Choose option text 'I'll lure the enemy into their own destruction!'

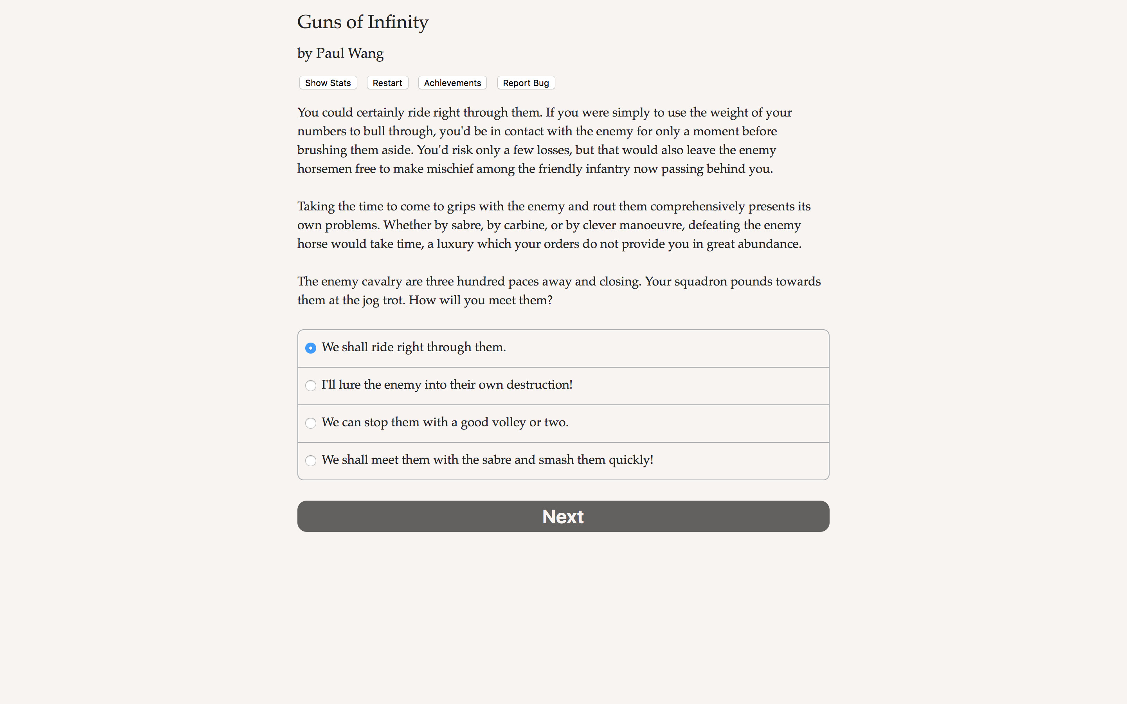(446, 385)
